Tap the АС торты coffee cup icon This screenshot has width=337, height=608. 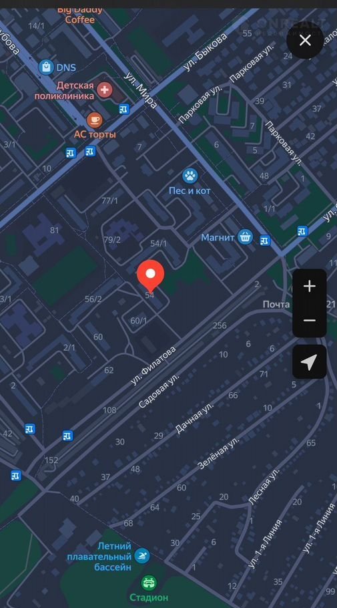95,120
